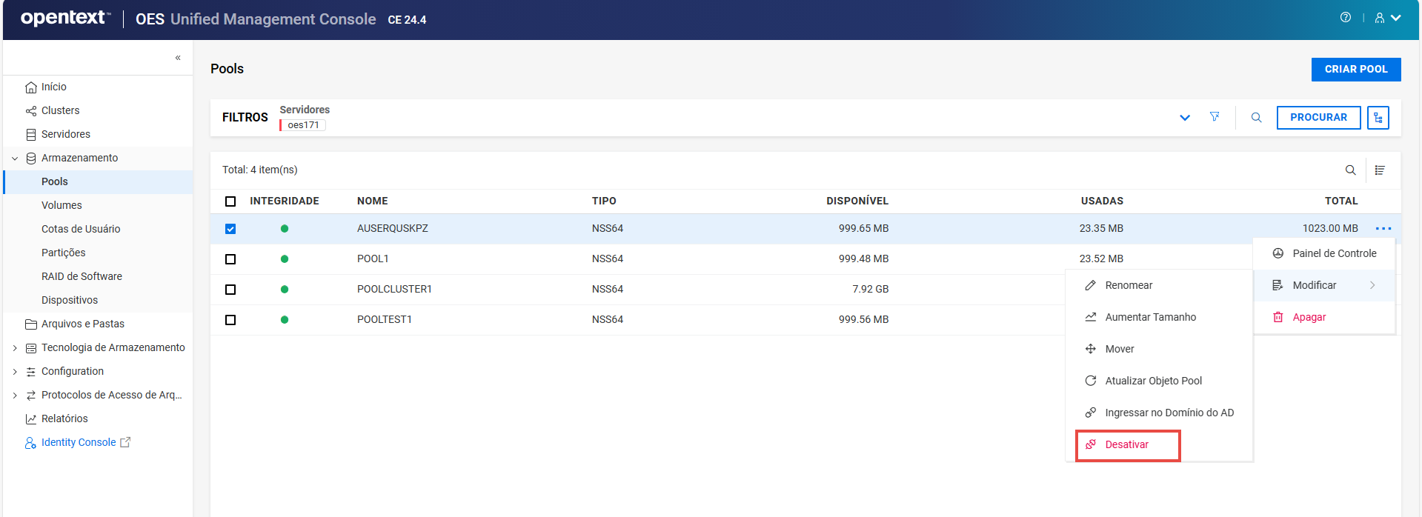Viewport: 1422px width, 517px height.
Task: Collapse the Armazenamento tree section
Action: coord(15,159)
